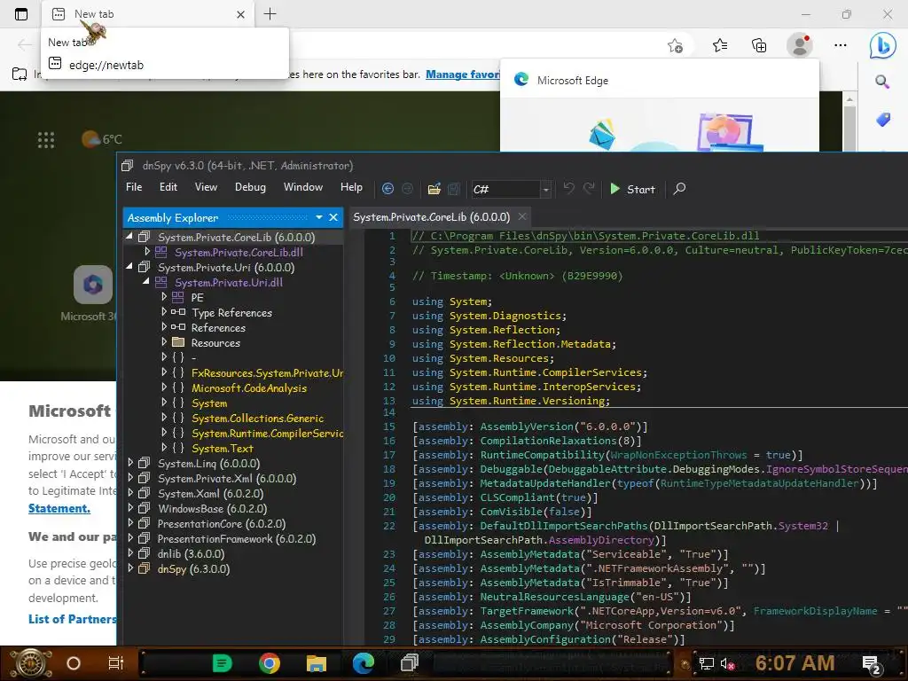
Task: Open the dnSpy Debug menu
Action: tap(250, 187)
